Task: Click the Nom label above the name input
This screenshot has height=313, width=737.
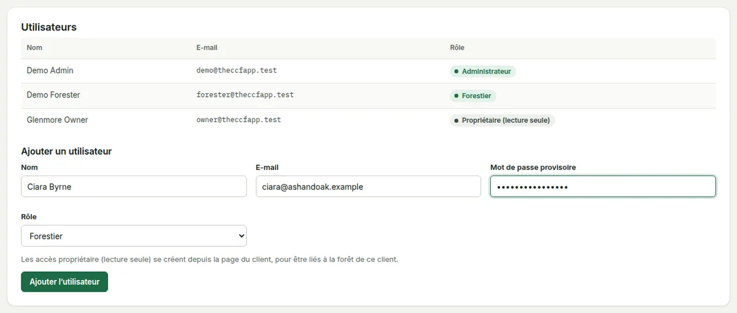Action: (29, 168)
